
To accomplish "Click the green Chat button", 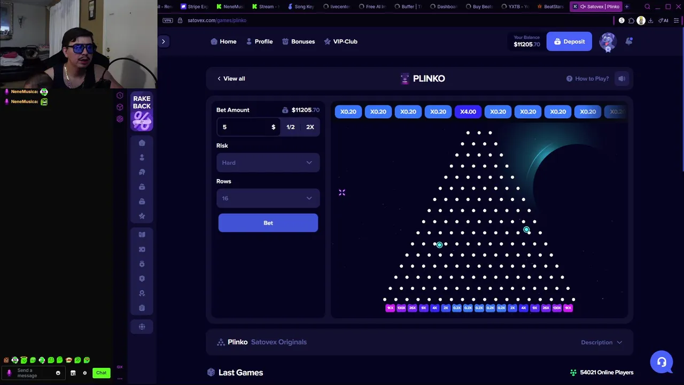I will [101, 373].
